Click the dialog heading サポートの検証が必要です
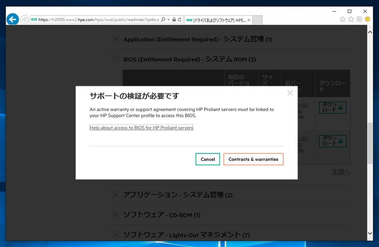 point(134,96)
